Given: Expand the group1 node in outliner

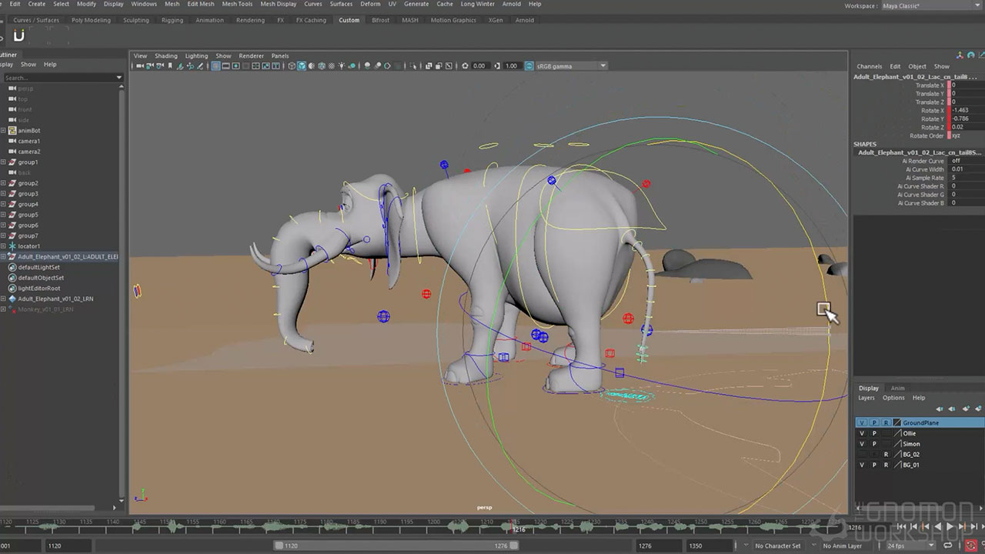Looking at the screenshot, I should [x=3, y=162].
